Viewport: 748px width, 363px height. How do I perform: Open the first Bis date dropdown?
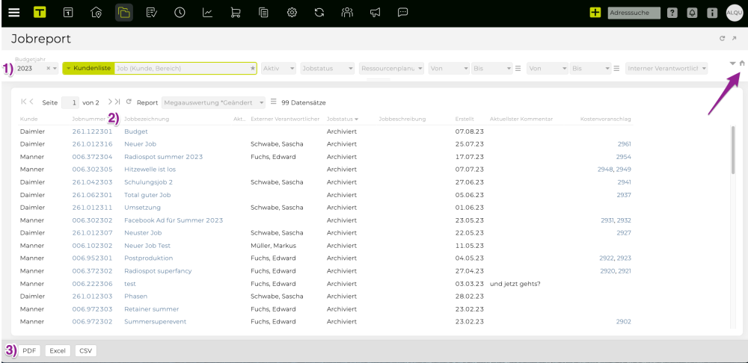click(x=492, y=69)
